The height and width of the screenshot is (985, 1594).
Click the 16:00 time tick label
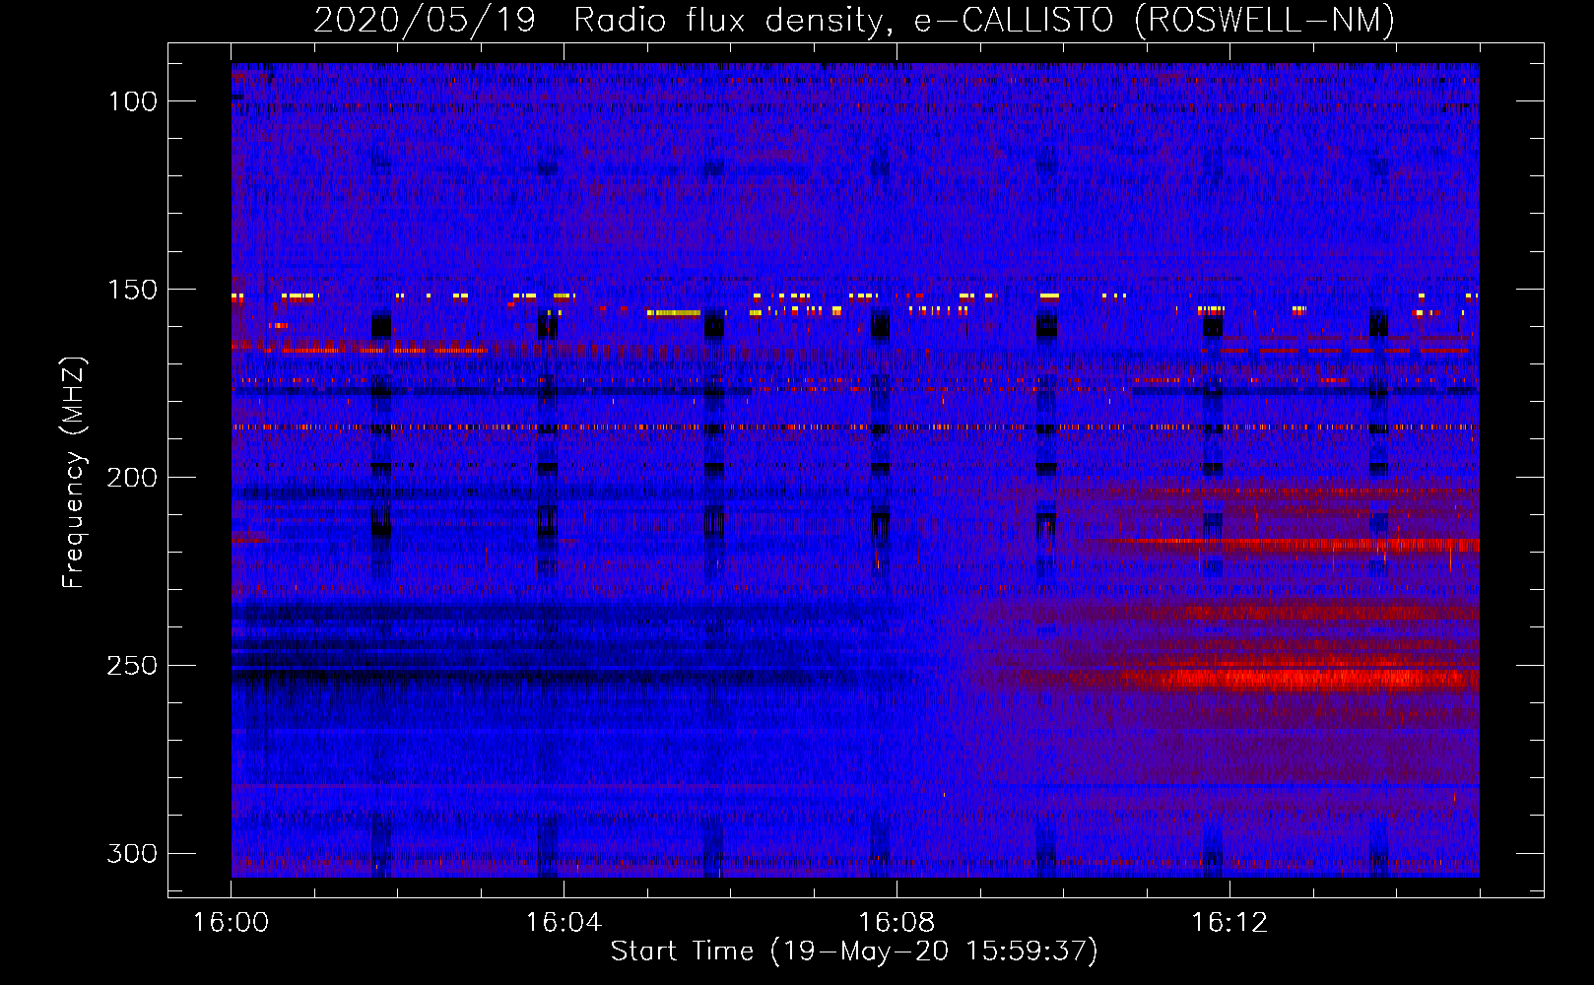point(231,923)
